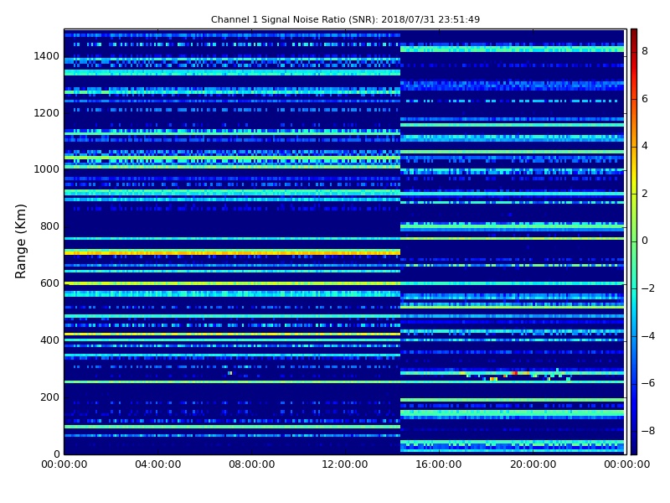Click the 'Range (Km)' y-axis label
Image resolution: width=670 pixels, height=503 pixels.
coord(20,241)
